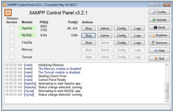This screenshot has width=174, height=112.
Task: Toggle the FileZilla service checkbox
Action: pyautogui.click(x=12, y=42)
